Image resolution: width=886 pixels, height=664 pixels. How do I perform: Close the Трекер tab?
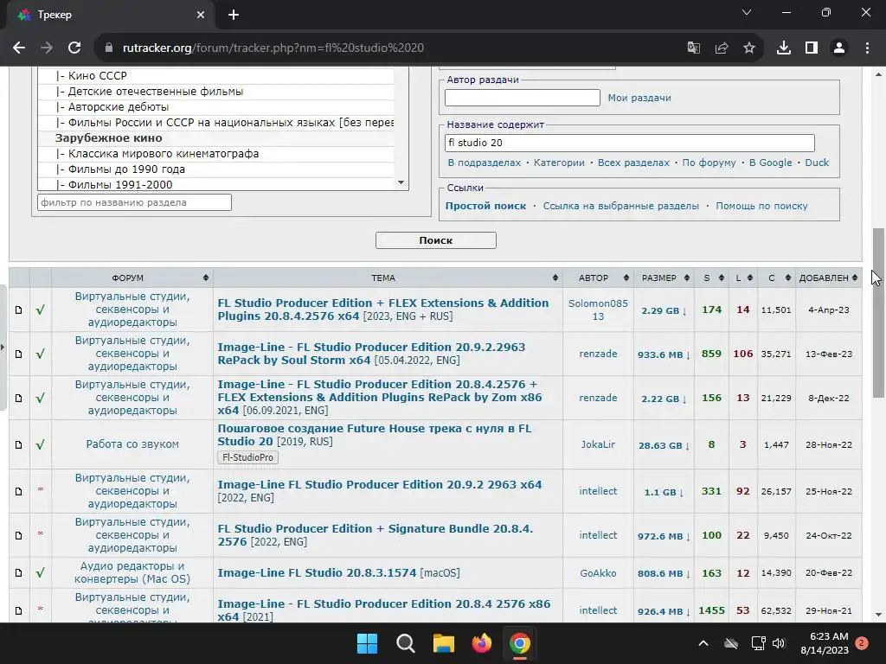coord(201,15)
